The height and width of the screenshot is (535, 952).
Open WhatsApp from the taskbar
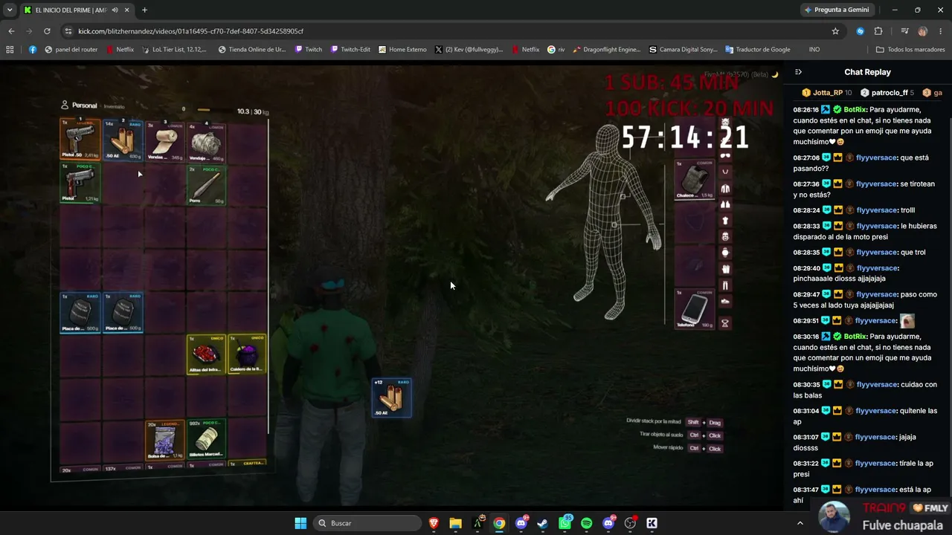click(565, 523)
